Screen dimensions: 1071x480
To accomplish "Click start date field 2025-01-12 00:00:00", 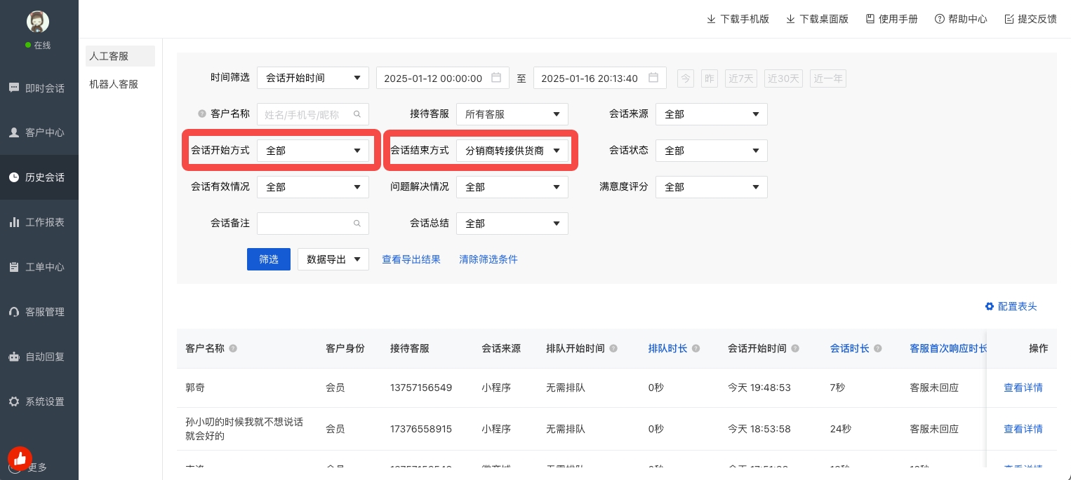I will click(443, 78).
